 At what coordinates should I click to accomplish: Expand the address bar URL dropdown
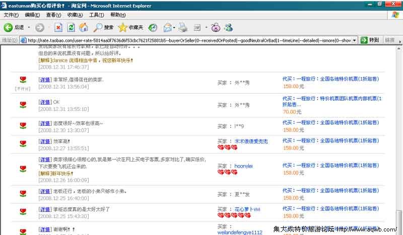(x=354, y=40)
